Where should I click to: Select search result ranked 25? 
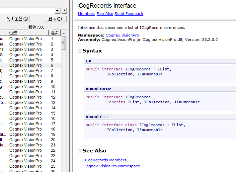[31, 166]
